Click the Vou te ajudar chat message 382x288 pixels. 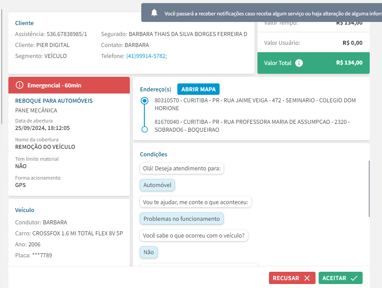click(x=195, y=202)
